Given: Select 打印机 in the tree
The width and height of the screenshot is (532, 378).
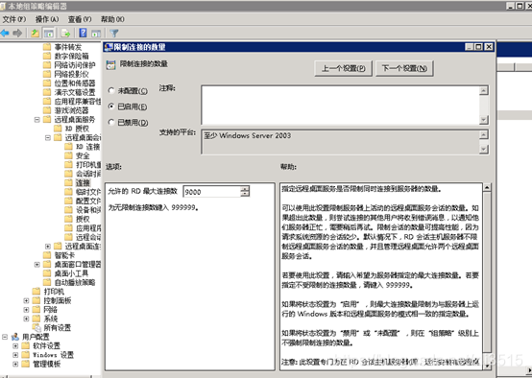Looking at the screenshot, I should [x=54, y=292].
